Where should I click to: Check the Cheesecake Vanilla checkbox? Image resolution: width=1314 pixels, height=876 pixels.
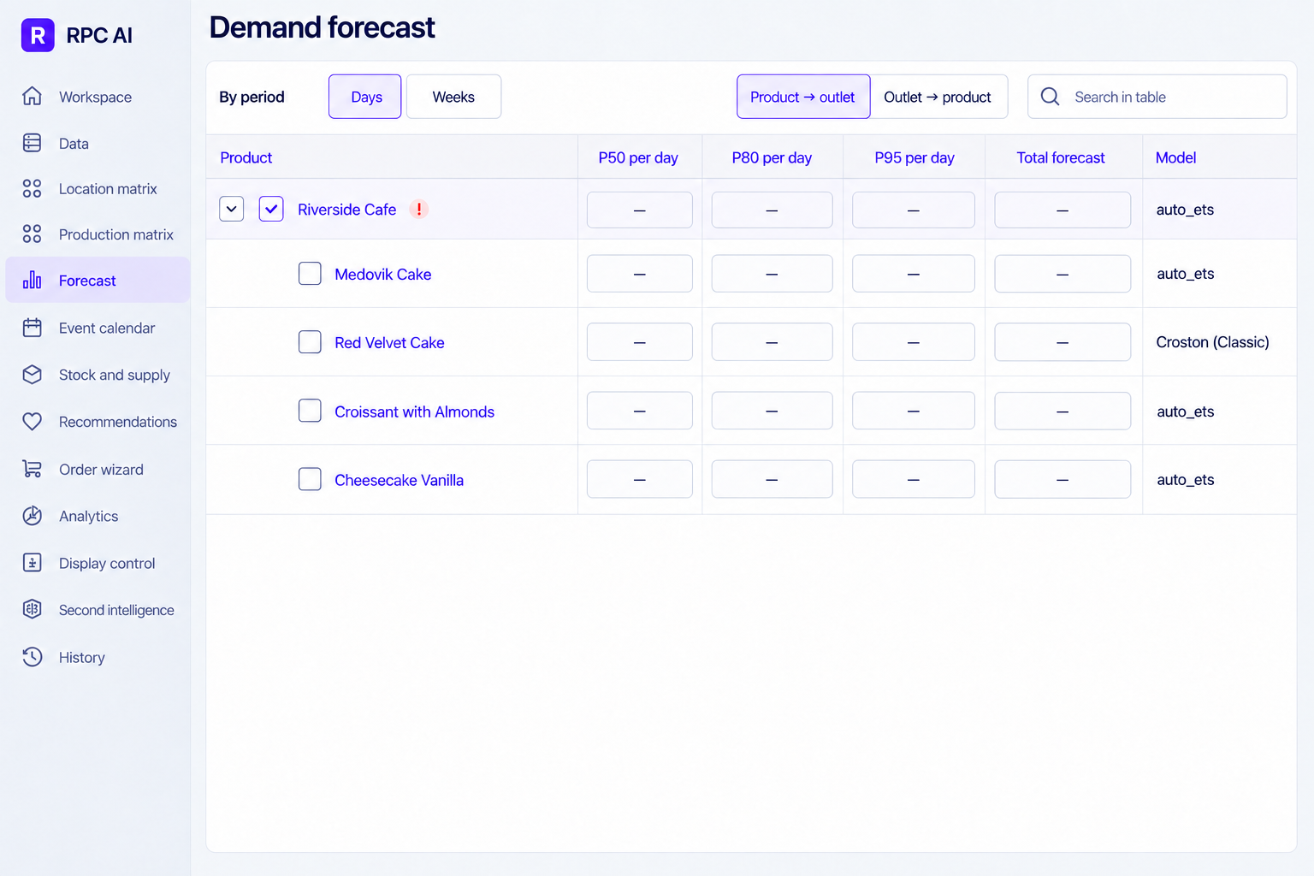310,479
